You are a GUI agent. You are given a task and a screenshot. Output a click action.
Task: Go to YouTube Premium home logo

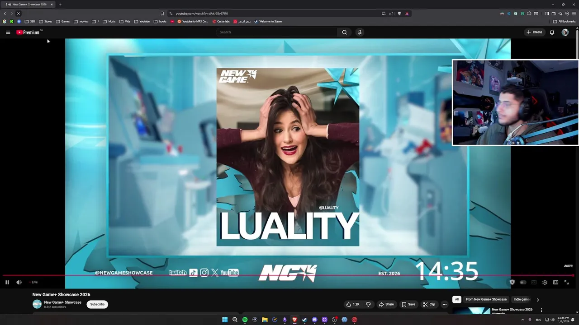(x=28, y=32)
